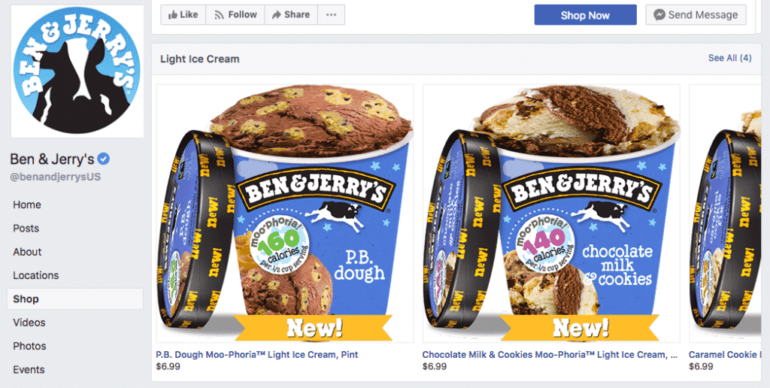Follow the Ben & Jerry's page
Screen dimensions: 770x388
[x=235, y=15]
